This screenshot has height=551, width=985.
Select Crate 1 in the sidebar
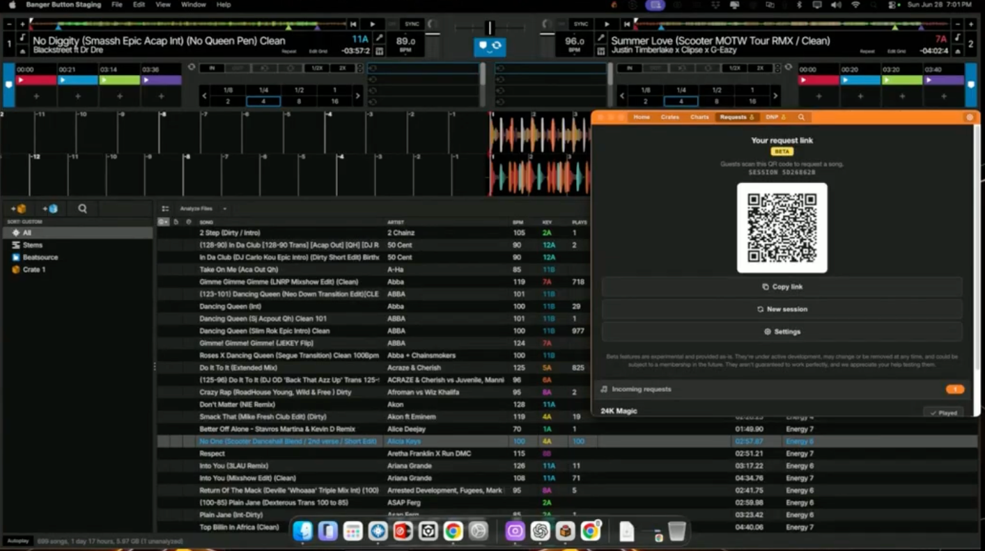click(x=34, y=270)
